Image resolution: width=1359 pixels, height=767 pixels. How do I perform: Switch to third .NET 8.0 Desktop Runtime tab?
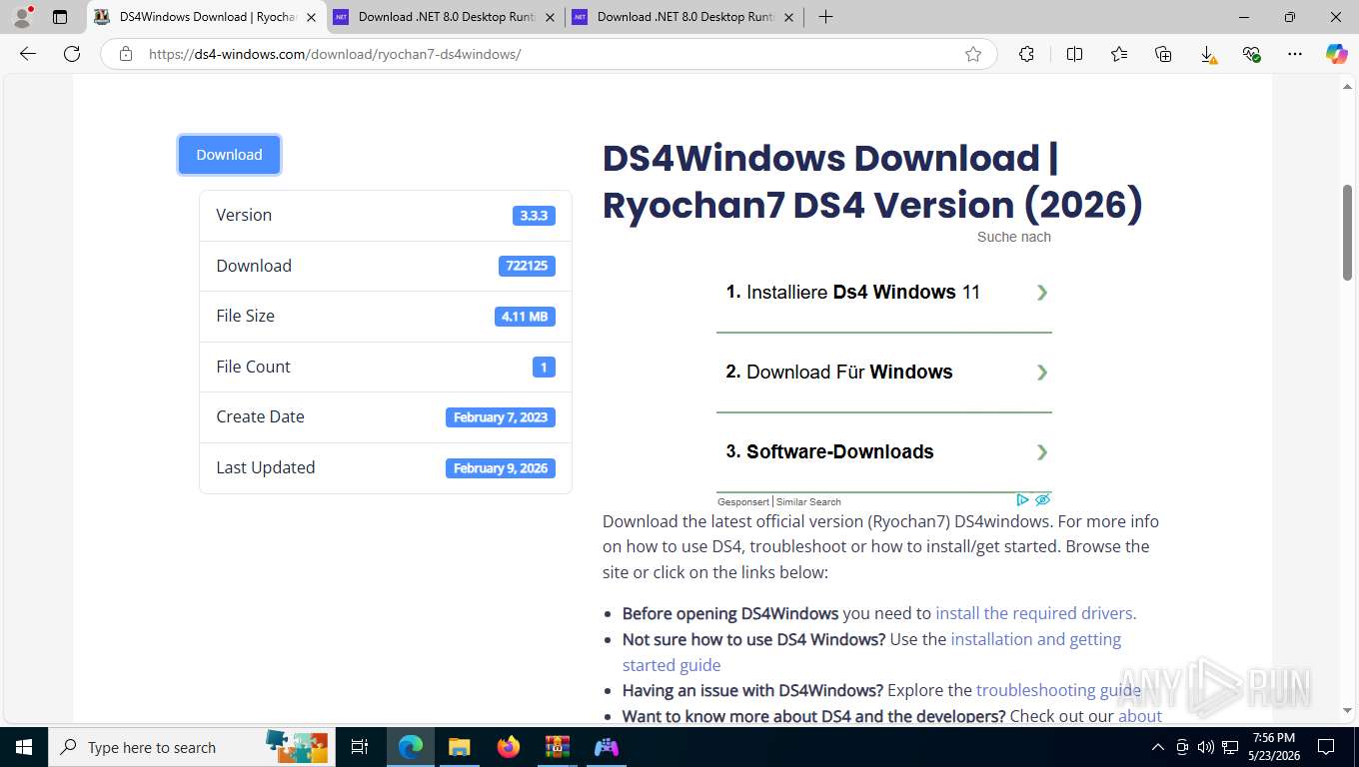point(684,17)
